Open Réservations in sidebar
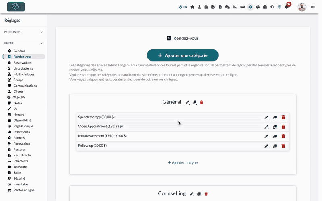 pyautogui.click(x=23, y=63)
